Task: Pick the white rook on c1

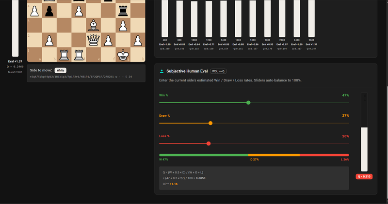Action: 64,54
